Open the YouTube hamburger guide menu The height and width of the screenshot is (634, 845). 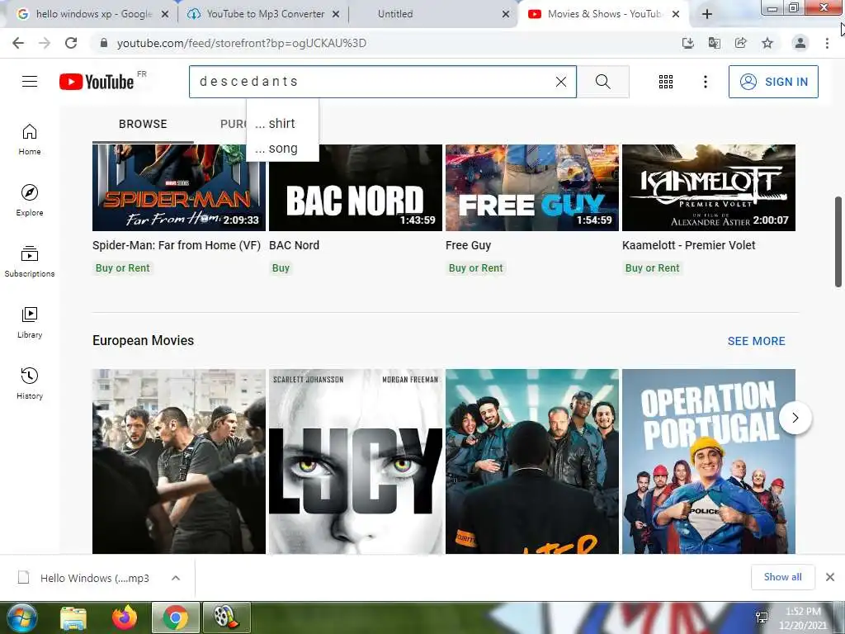tap(30, 82)
